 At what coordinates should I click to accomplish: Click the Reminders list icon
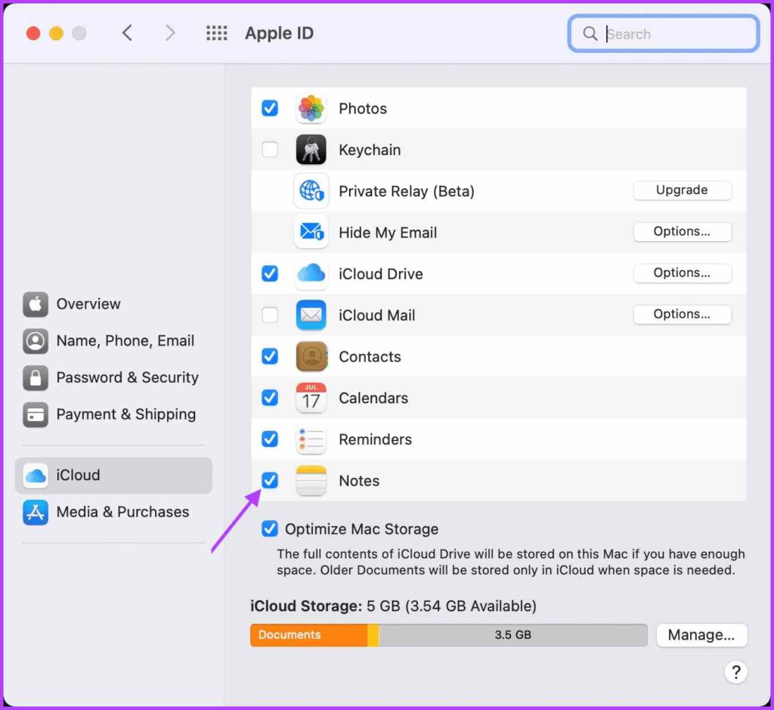tap(311, 439)
